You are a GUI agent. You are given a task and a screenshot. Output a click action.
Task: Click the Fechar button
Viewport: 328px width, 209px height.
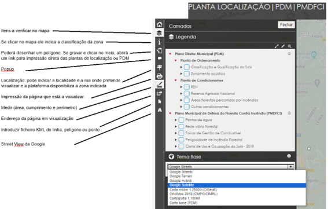tap(286, 25)
